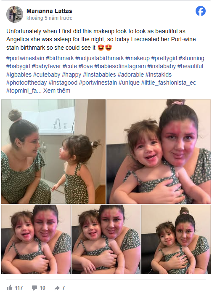Click the #stunning hashtag

point(191,58)
